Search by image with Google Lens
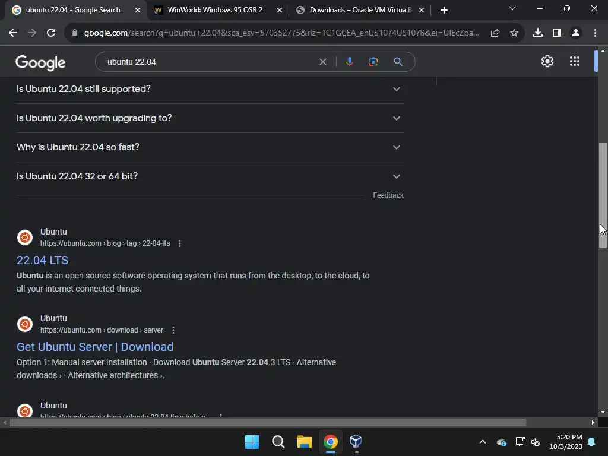 [373, 62]
